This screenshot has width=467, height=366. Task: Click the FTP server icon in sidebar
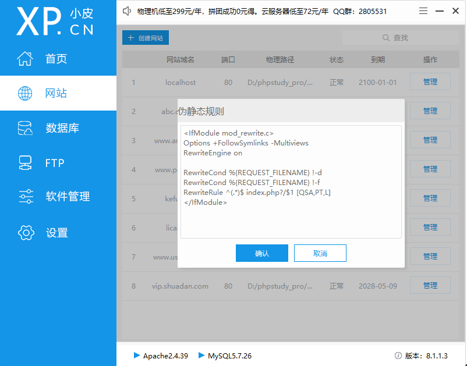[25, 163]
